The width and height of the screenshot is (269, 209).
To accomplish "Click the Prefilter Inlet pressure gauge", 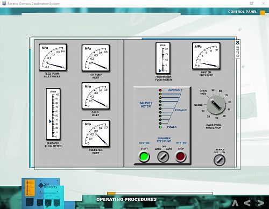I will click(x=96, y=134).
